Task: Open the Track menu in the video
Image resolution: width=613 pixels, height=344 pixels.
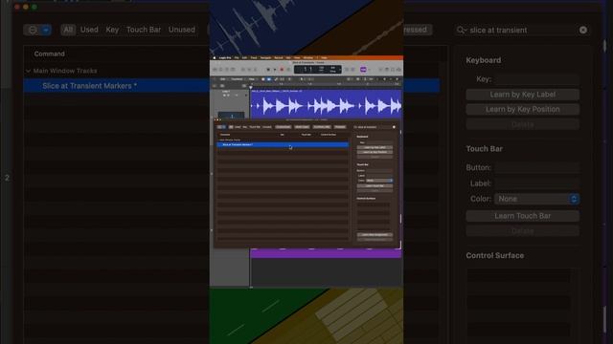Action: click(x=254, y=57)
